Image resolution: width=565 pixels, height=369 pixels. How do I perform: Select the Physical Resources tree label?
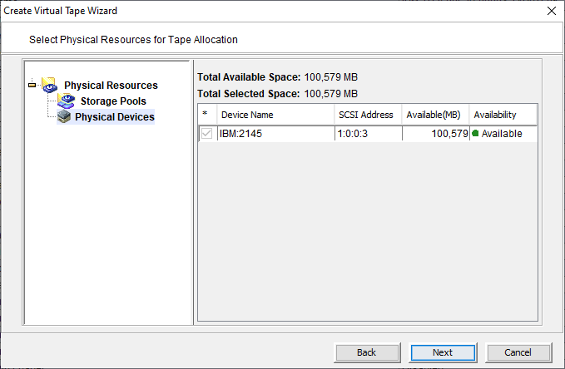(x=111, y=86)
